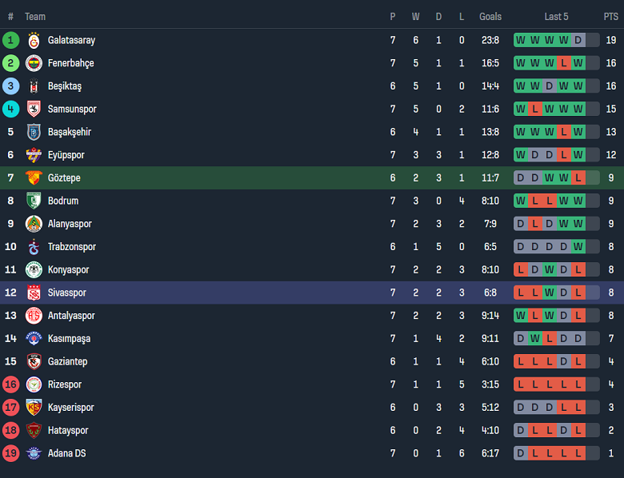This screenshot has height=478, width=624.
Task: Click Rizespor's red rank 16 badge
Action: tap(10, 384)
